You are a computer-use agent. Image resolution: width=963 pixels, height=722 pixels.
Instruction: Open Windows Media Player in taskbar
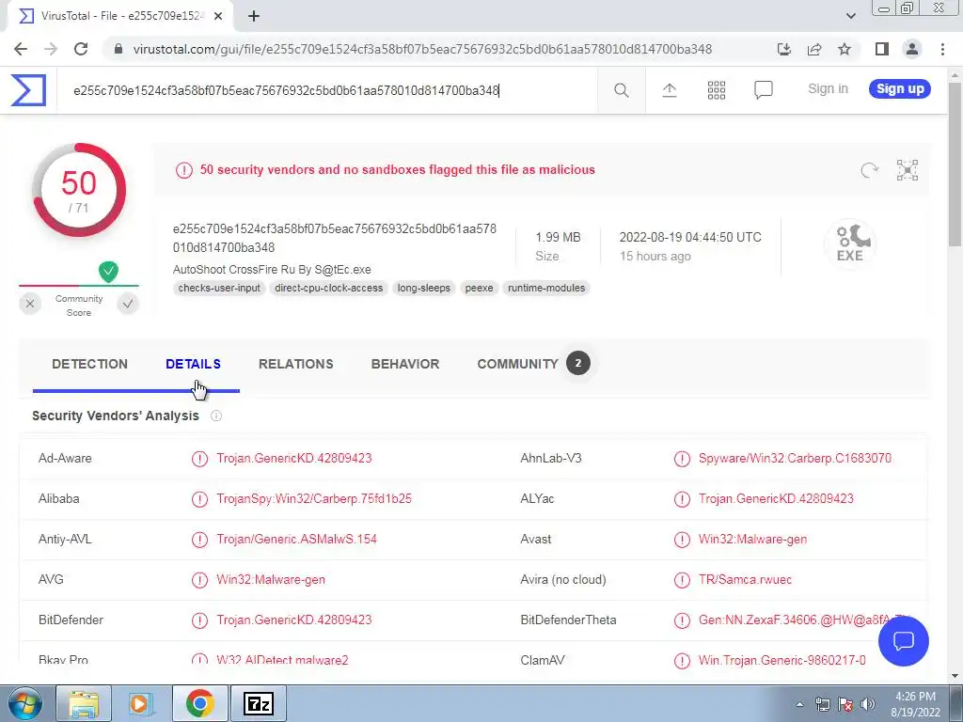click(141, 703)
